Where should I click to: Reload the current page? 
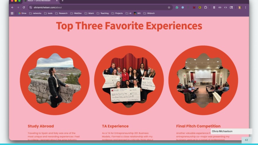click(24, 7)
